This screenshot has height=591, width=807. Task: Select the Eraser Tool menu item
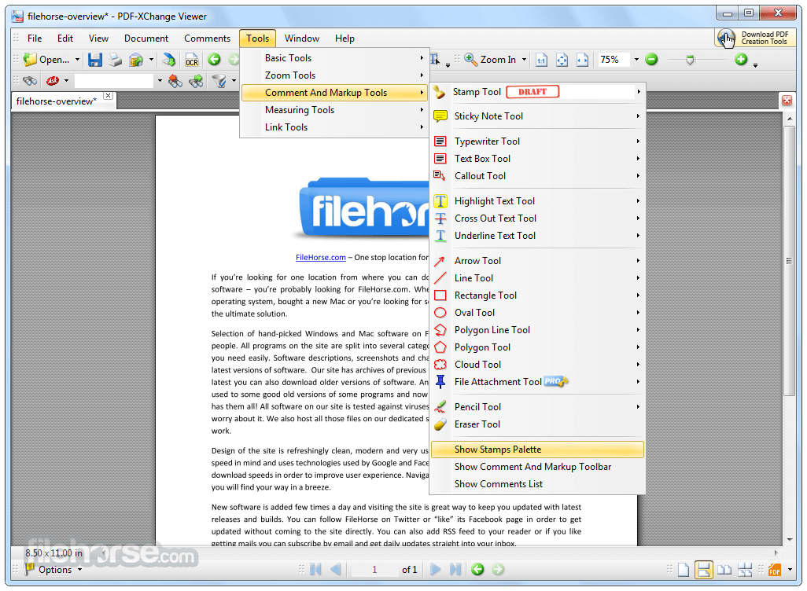(x=537, y=424)
